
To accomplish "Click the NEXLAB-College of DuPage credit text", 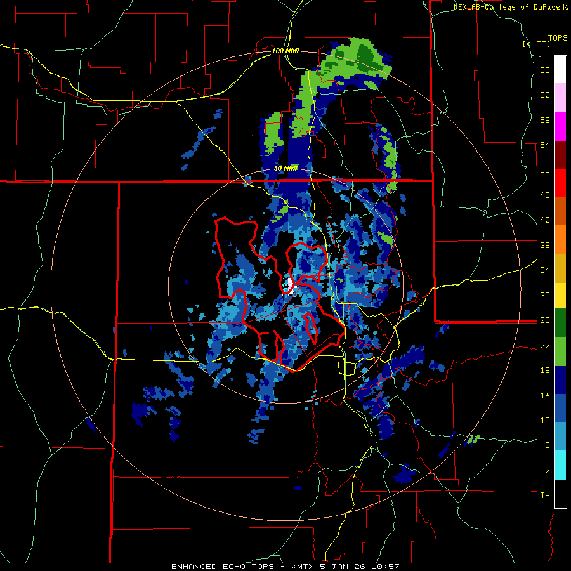I will [x=510, y=7].
